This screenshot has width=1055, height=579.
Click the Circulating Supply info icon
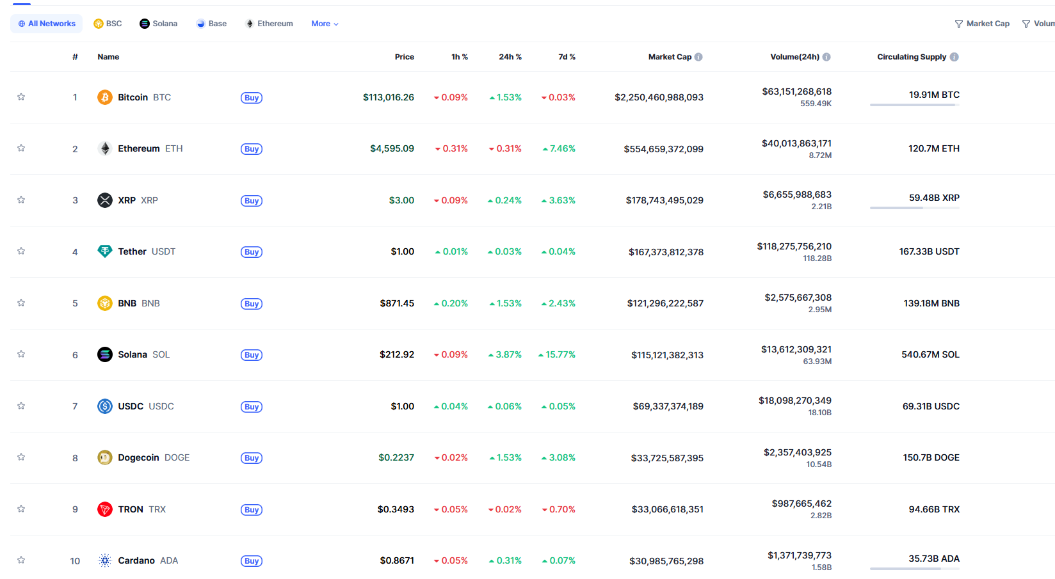pyautogui.click(x=954, y=57)
